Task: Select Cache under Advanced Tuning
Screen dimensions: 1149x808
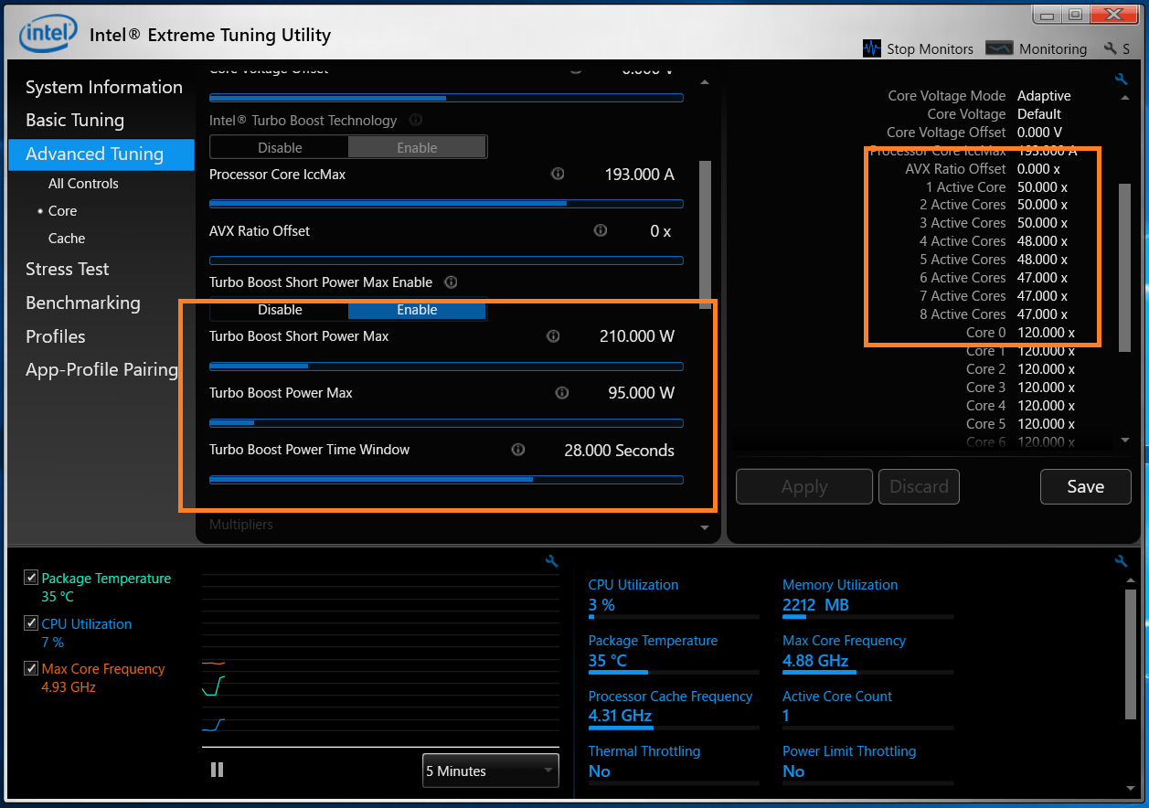Action: coord(67,238)
